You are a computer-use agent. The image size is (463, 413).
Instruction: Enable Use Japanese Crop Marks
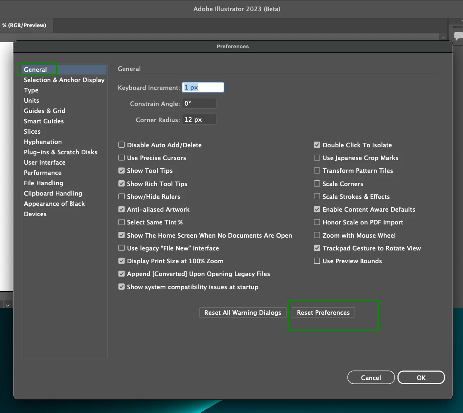pos(317,158)
